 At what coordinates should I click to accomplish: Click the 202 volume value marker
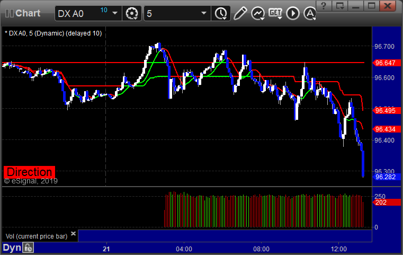click(387, 202)
